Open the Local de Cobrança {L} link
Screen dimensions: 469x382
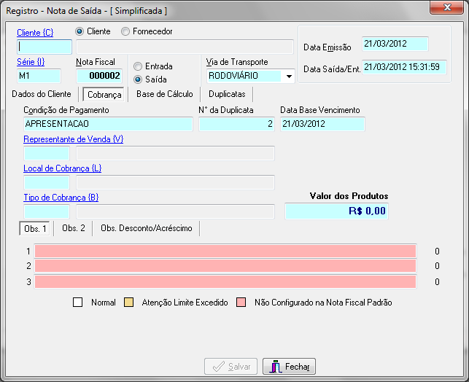coord(63,168)
